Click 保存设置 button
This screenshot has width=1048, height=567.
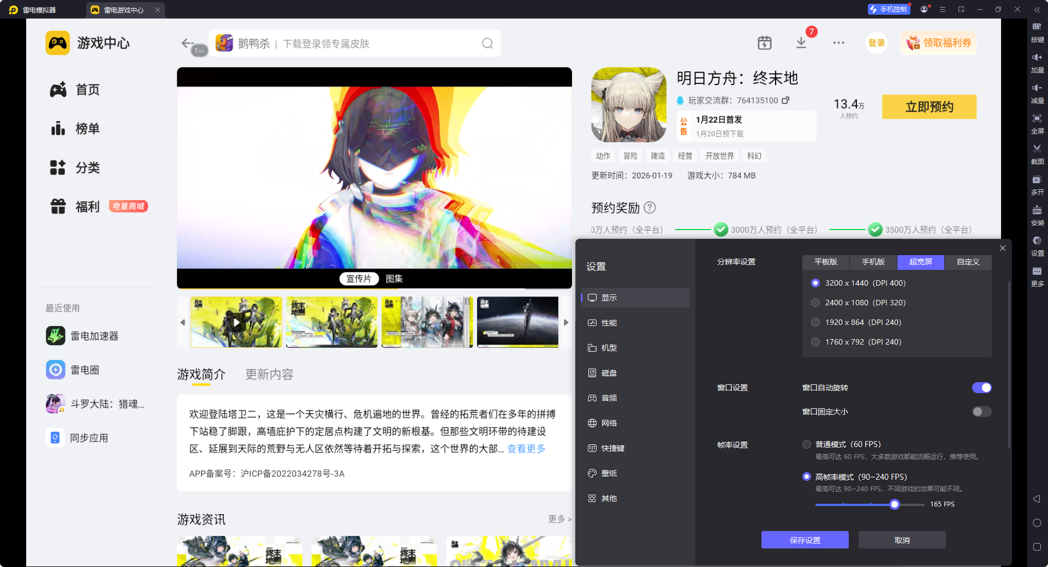pyautogui.click(x=805, y=540)
